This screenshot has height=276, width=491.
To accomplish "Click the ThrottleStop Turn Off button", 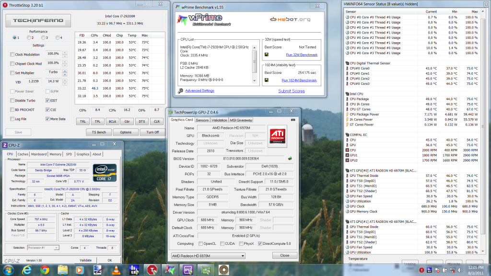I will [x=152, y=132].
